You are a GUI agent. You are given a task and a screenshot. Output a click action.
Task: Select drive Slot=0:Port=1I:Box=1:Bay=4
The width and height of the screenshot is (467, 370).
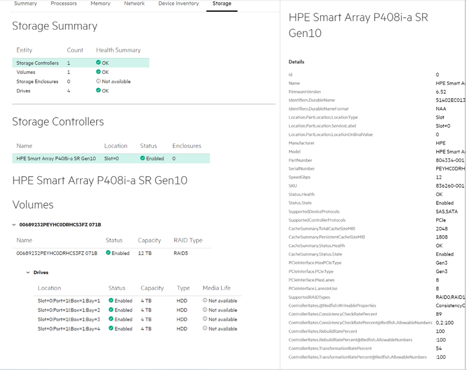[x=69, y=328]
